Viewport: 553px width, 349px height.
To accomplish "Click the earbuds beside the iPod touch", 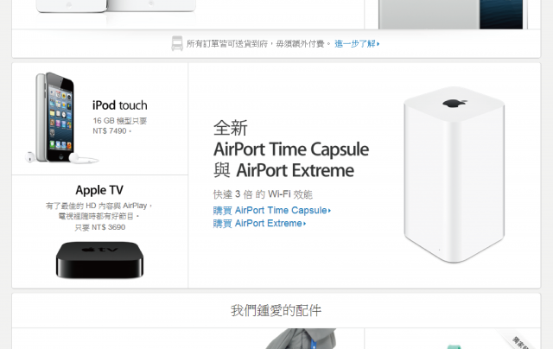I will [x=83, y=159].
